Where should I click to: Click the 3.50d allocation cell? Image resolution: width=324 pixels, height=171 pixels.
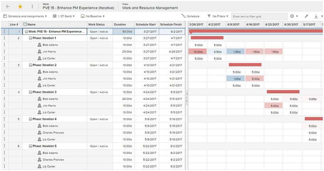click(216, 52)
